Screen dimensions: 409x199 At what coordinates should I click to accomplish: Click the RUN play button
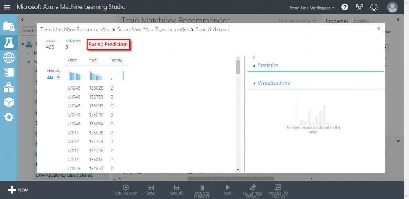[227, 190]
